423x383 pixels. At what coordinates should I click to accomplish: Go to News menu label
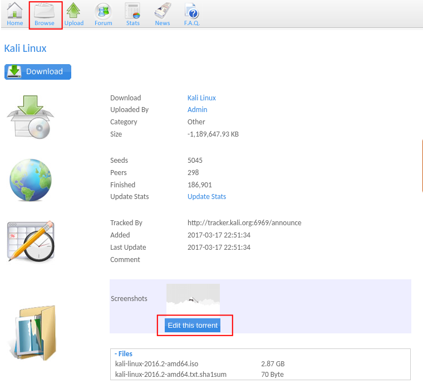click(x=163, y=23)
